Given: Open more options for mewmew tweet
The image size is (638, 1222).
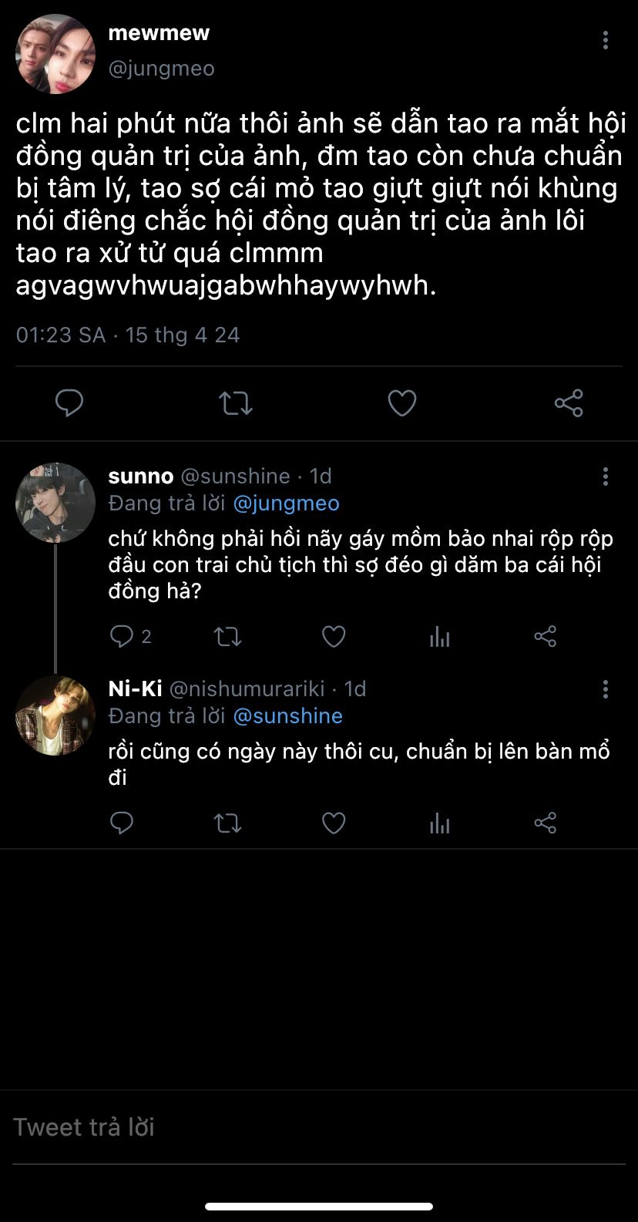Looking at the screenshot, I should point(606,40).
